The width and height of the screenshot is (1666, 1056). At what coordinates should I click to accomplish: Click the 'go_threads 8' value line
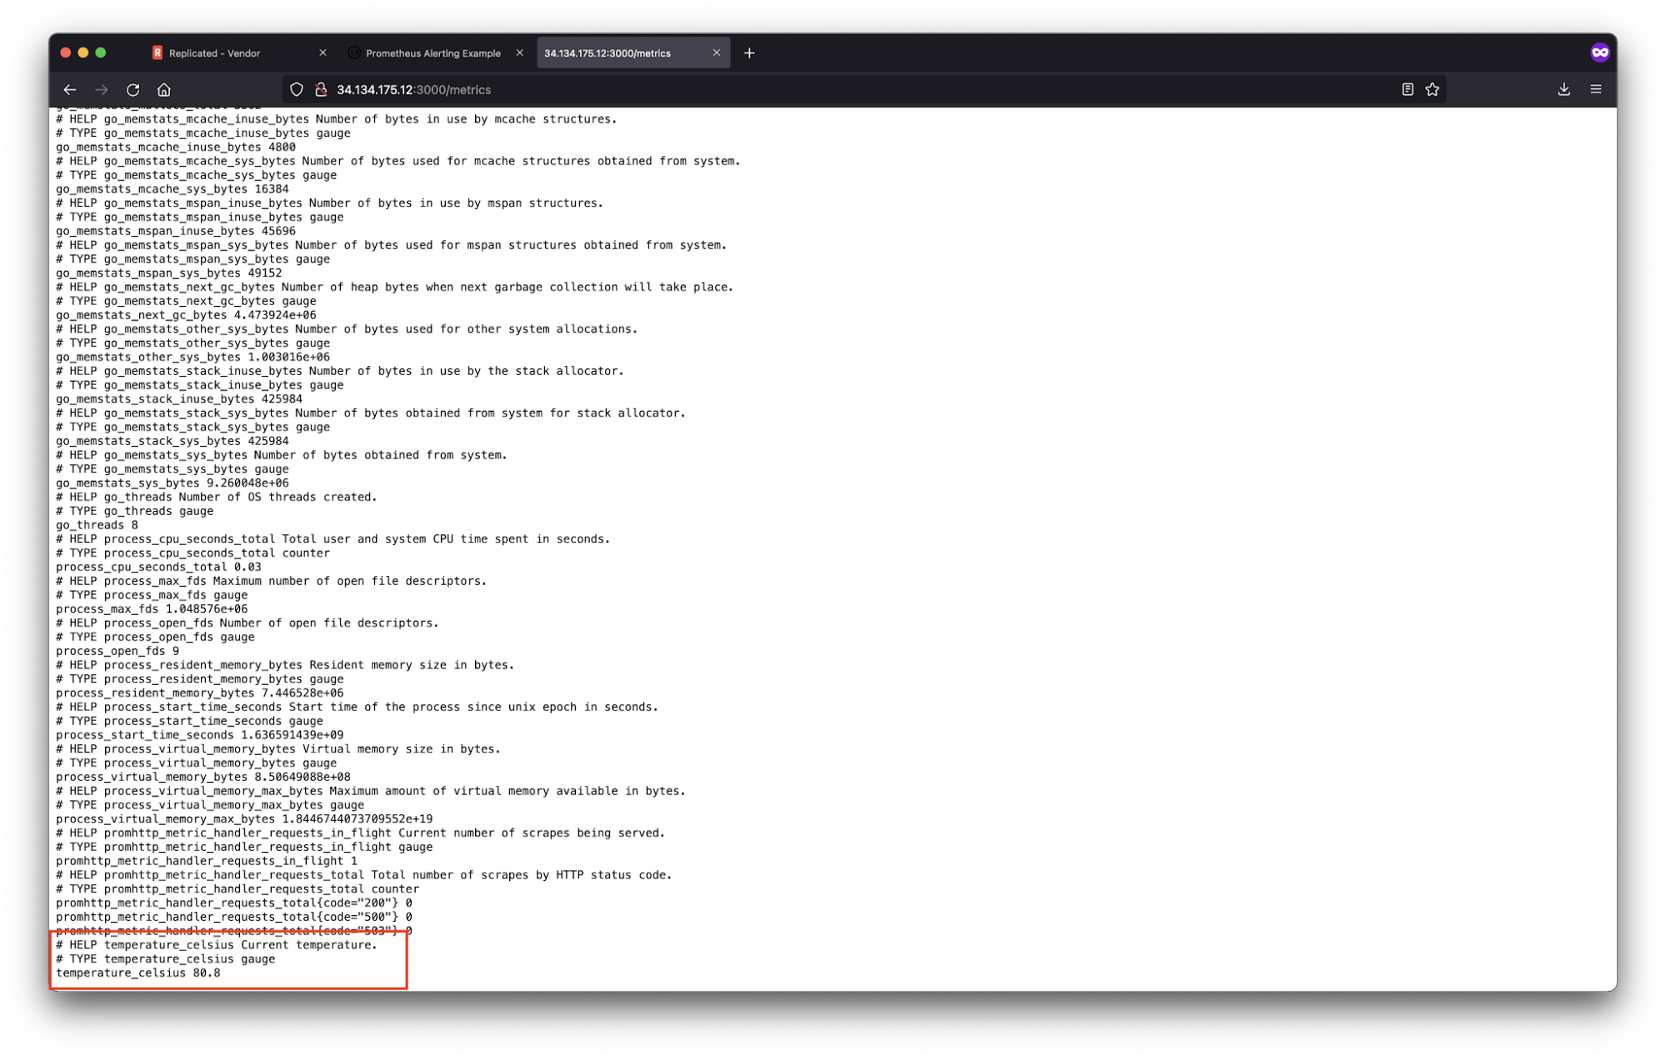coord(98,525)
